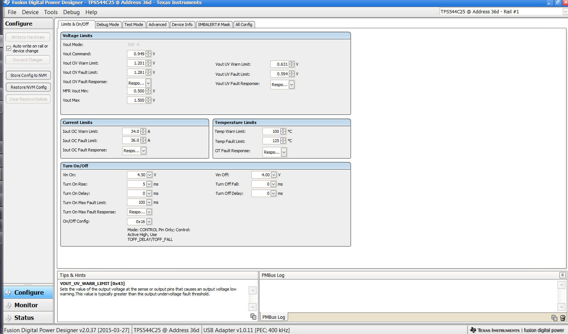Toggle Auto write on rail or device change

coord(8,48)
